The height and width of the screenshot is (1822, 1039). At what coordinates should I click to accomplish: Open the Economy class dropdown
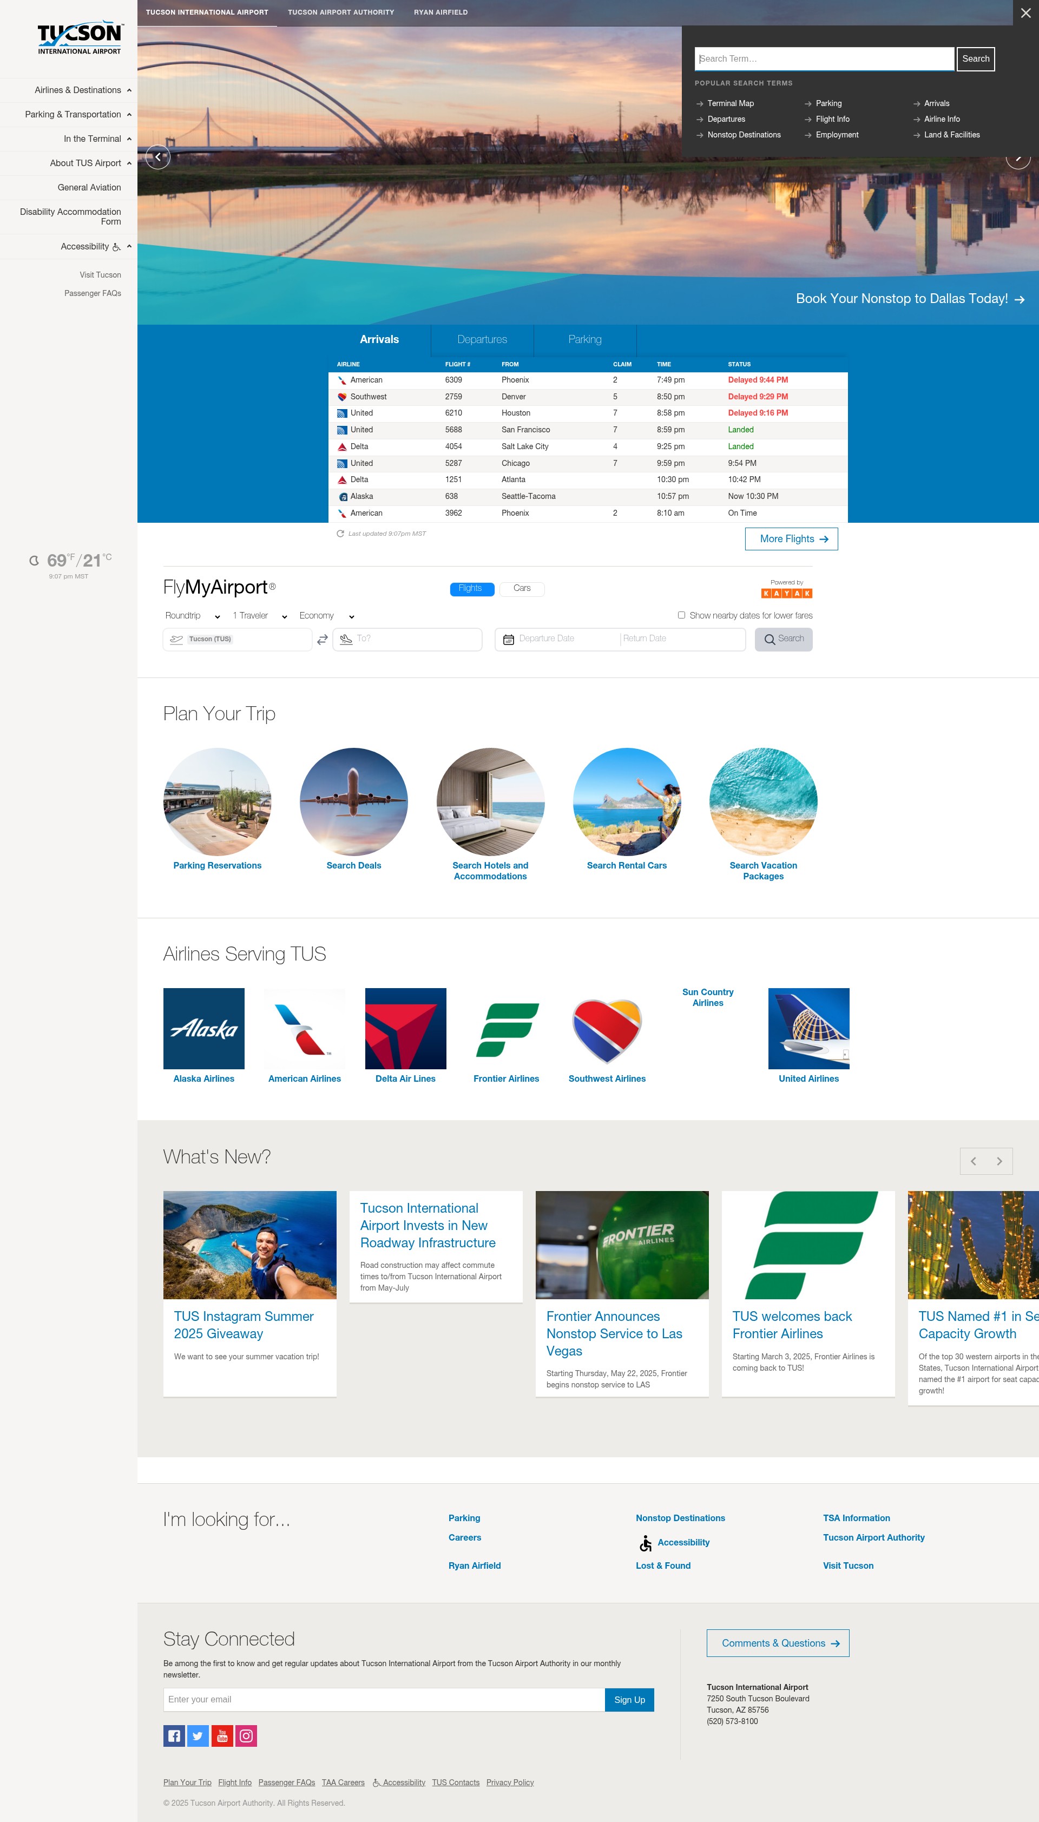327,616
